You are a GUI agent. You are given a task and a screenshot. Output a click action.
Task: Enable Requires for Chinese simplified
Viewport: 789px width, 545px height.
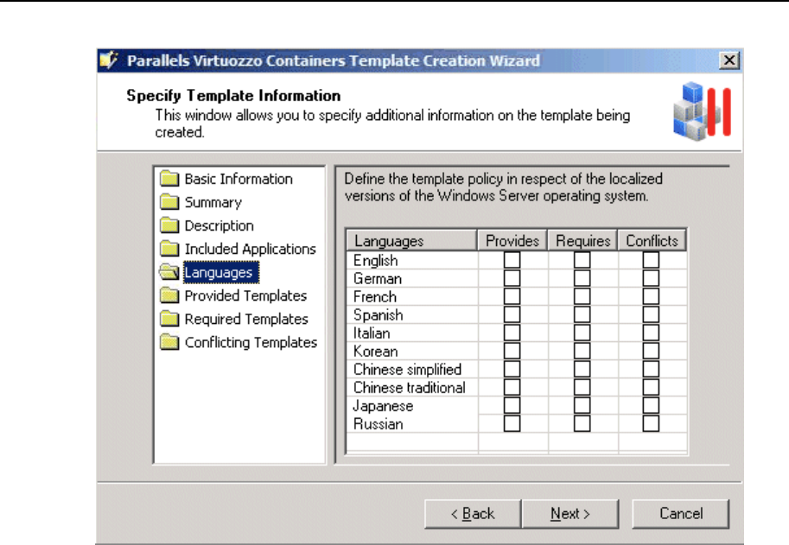pyautogui.click(x=582, y=369)
